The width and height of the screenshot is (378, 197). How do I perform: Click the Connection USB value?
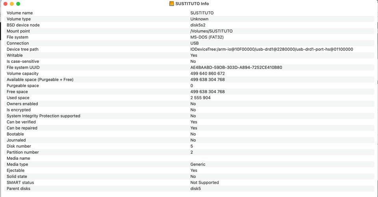pyautogui.click(x=194, y=43)
